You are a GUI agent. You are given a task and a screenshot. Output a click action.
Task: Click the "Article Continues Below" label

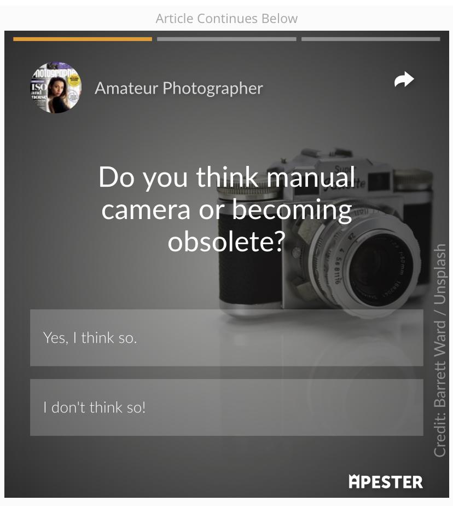226,19
